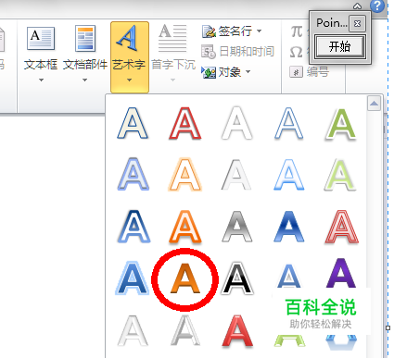Expand the 艺术字 dropdown arrow

click(130, 80)
